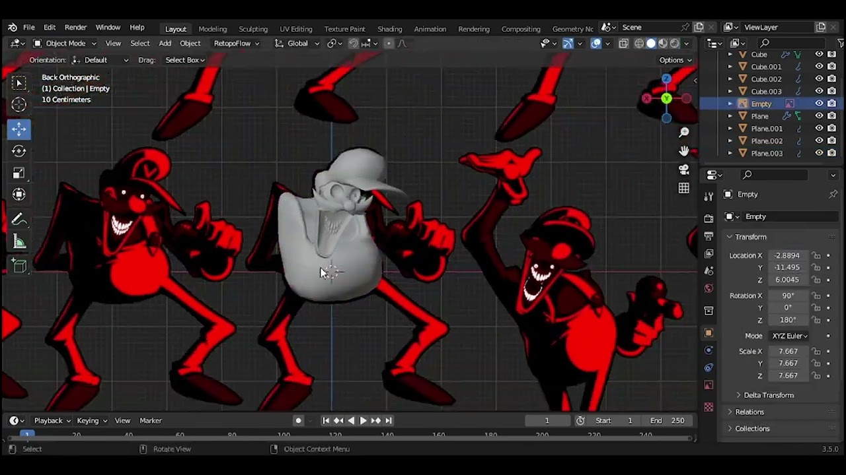
Task: Pick the Rotate tool
Action: (x=19, y=151)
